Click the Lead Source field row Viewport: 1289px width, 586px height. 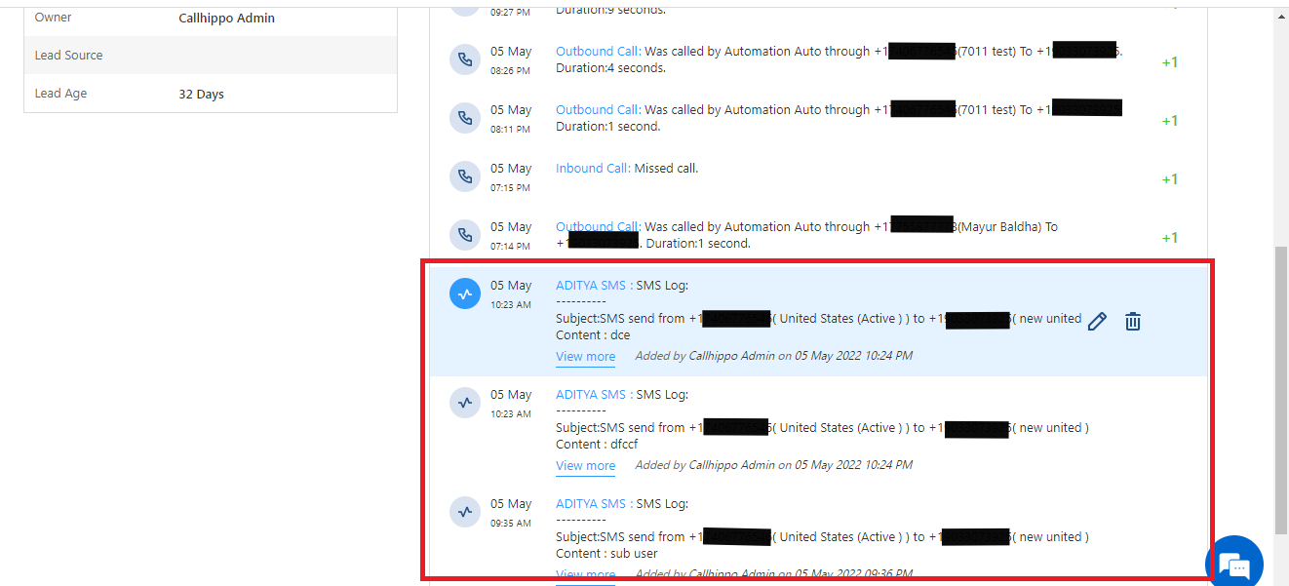211,56
